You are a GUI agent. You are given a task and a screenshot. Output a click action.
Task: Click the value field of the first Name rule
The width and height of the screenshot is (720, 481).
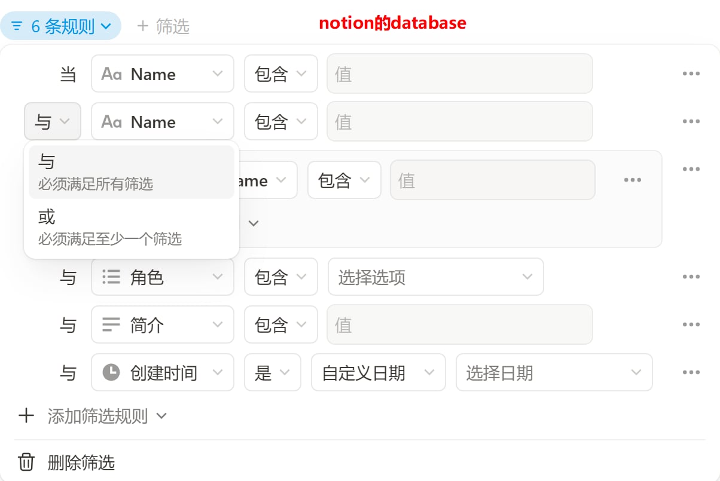[x=459, y=73]
